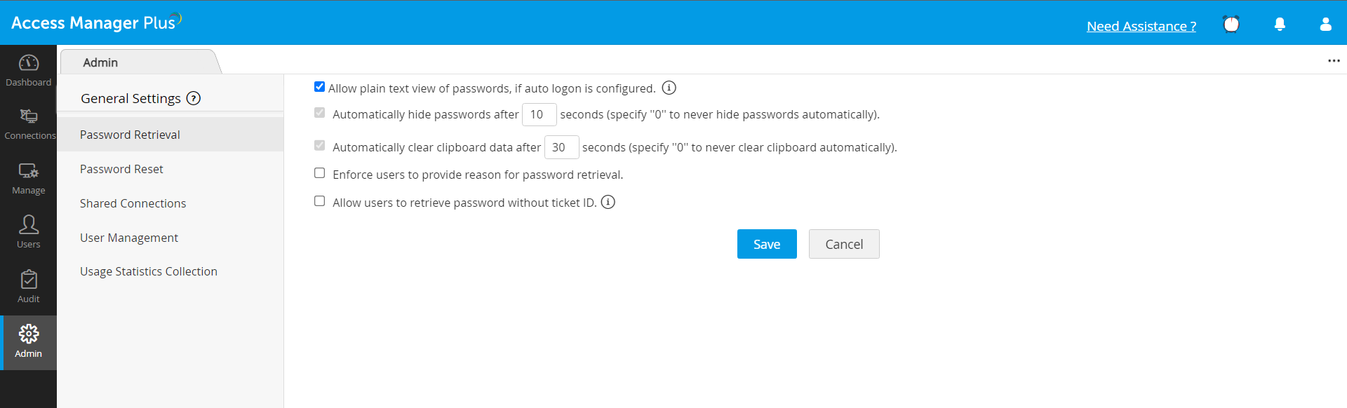Click the General Settings help icon
Viewport: 1347px width, 408px height.
194,99
